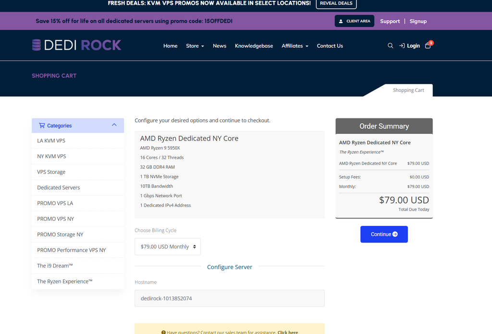Click the Login link
Image resolution: width=492 pixels, height=334 pixels.
(x=413, y=46)
